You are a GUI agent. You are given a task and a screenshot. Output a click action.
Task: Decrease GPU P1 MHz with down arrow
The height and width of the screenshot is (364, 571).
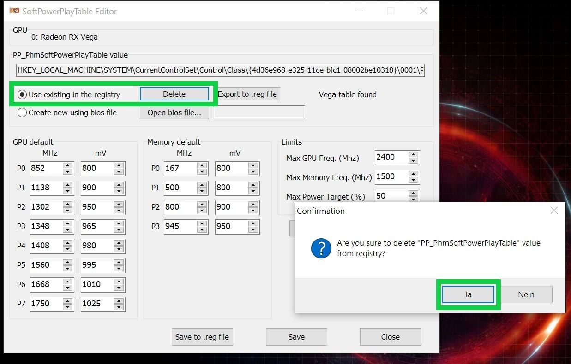point(68,191)
